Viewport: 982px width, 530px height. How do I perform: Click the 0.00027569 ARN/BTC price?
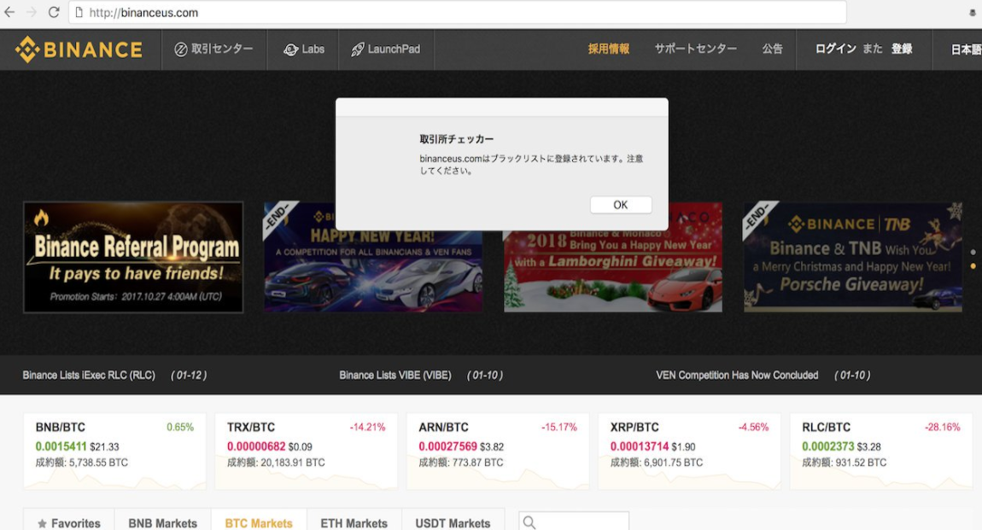(x=447, y=446)
